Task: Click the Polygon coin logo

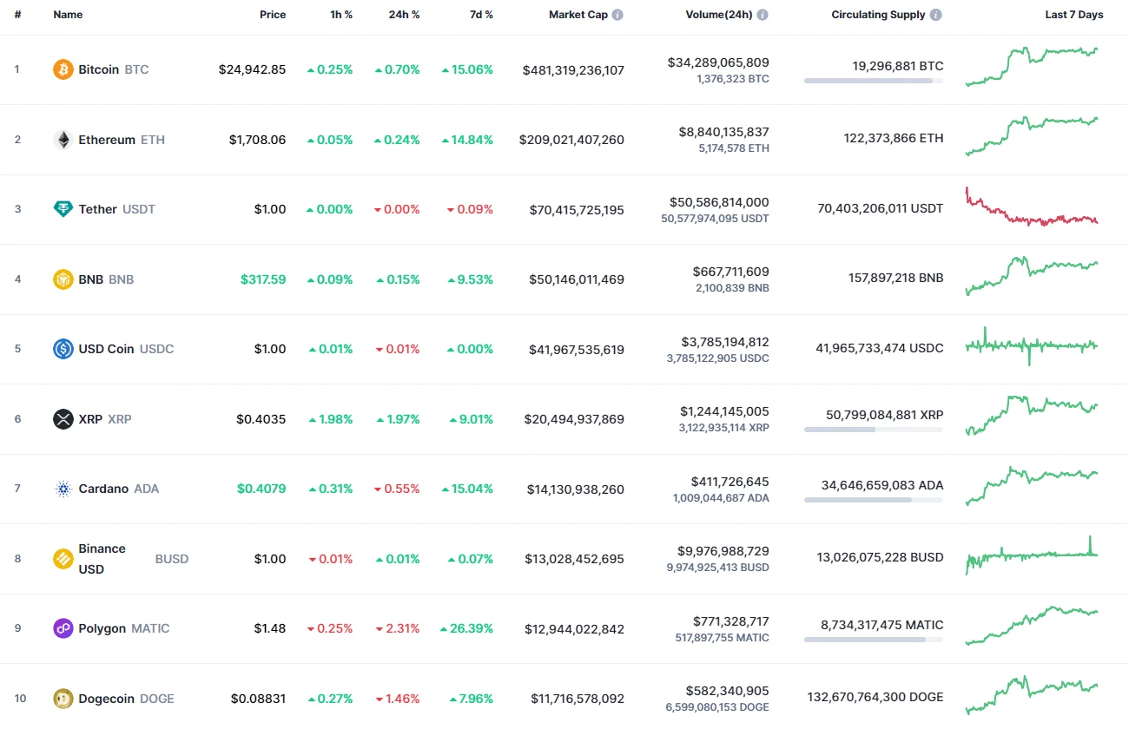Action: coord(63,628)
